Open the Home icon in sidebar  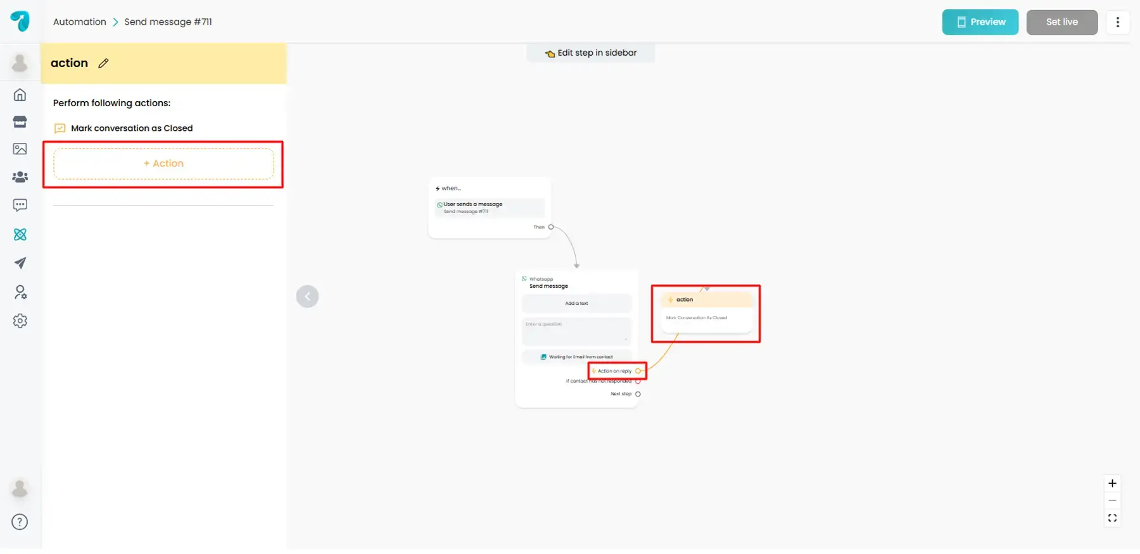coord(20,95)
